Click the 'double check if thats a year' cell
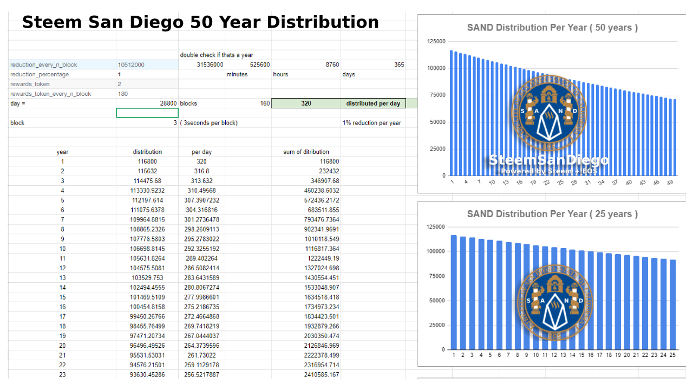Viewport: 693px width, 390px height. click(217, 55)
